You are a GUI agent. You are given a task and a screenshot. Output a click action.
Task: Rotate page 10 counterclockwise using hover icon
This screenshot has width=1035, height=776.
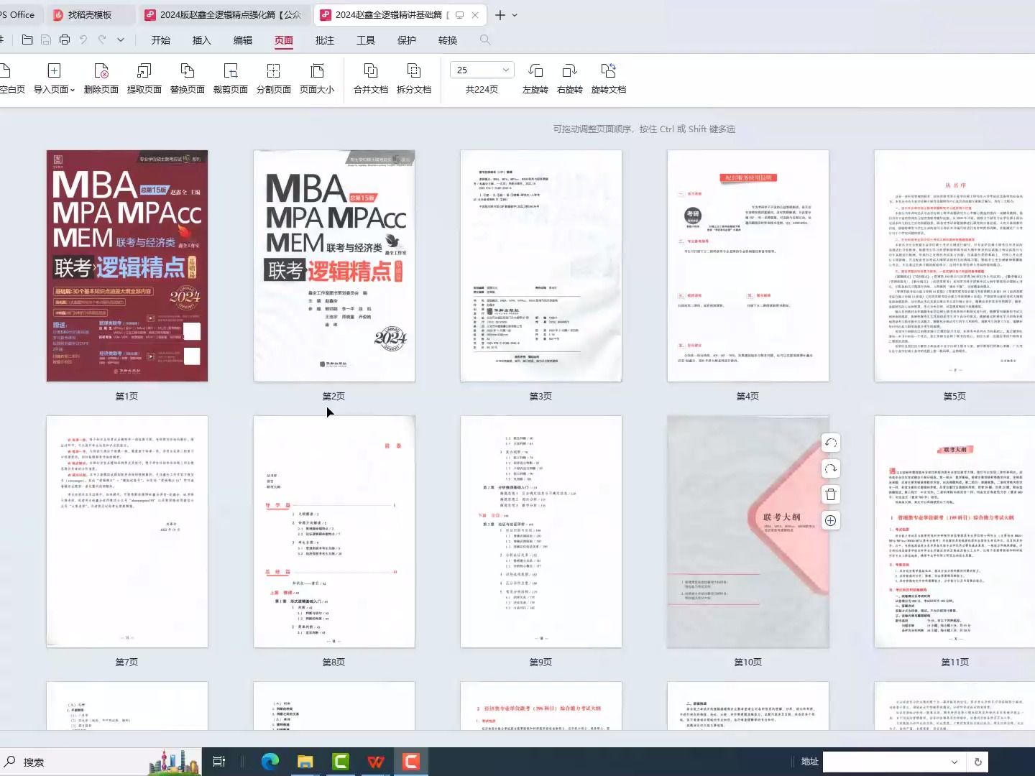tap(831, 443)
